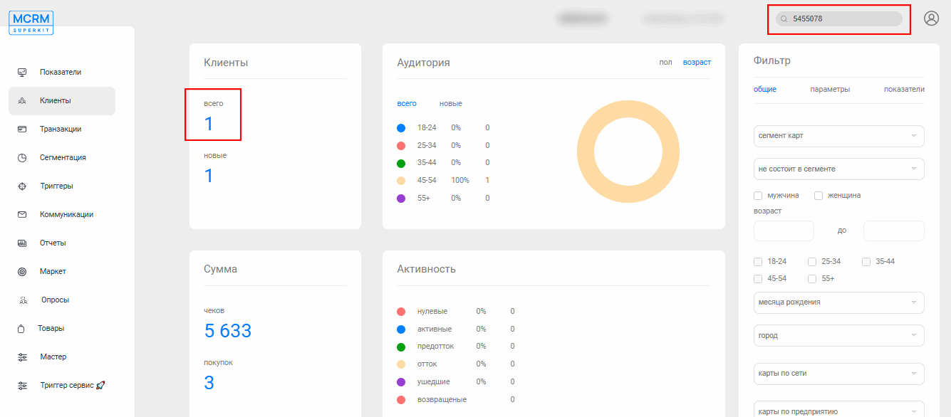Open the user profile icon
The image size is (951, 417).
tap(931, 19)
